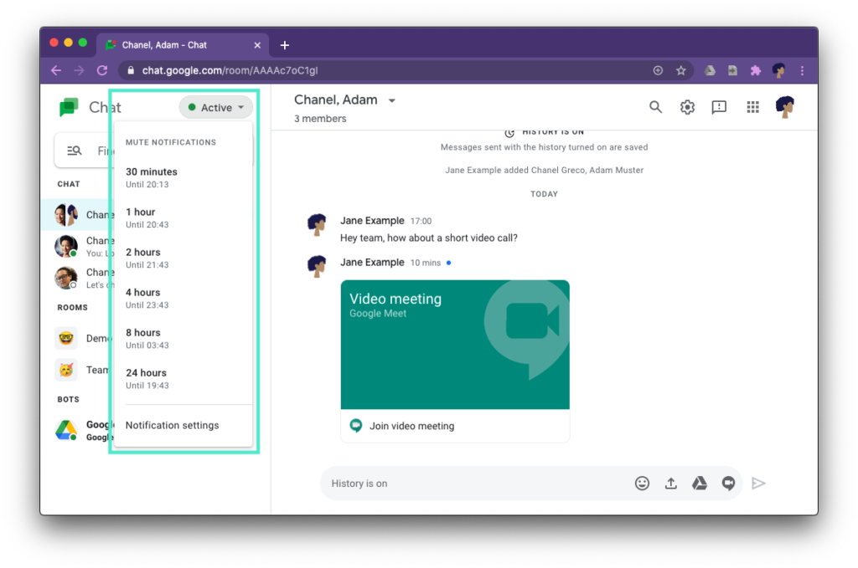
Task: Expand the Chanel, Adam conversation menu
Action: 390,100
